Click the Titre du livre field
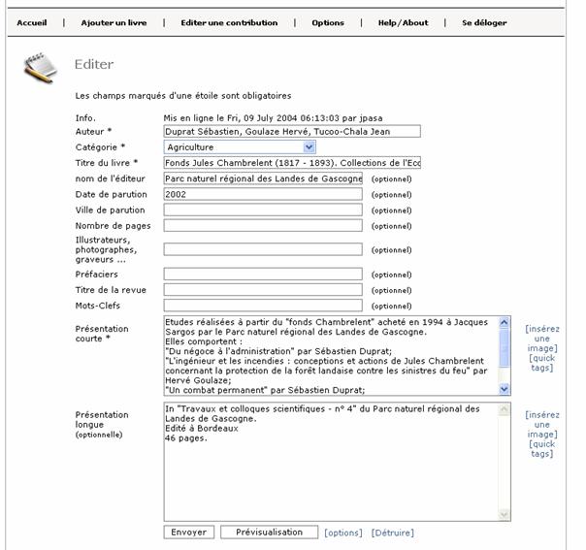Image resolution: width=586 pixels, height=550 pixels. coord(292,163)
